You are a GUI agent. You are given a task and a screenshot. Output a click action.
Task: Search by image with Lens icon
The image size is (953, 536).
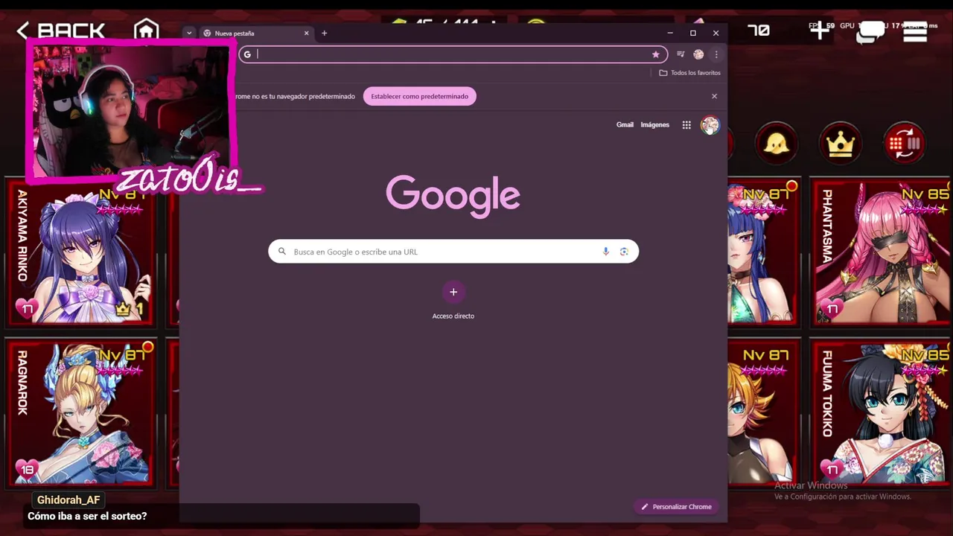624,252
